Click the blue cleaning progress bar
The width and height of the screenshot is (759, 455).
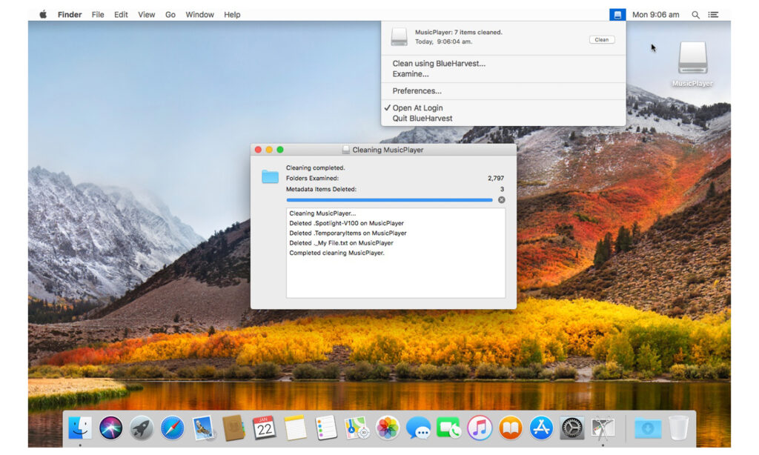[x=389, y=199]
